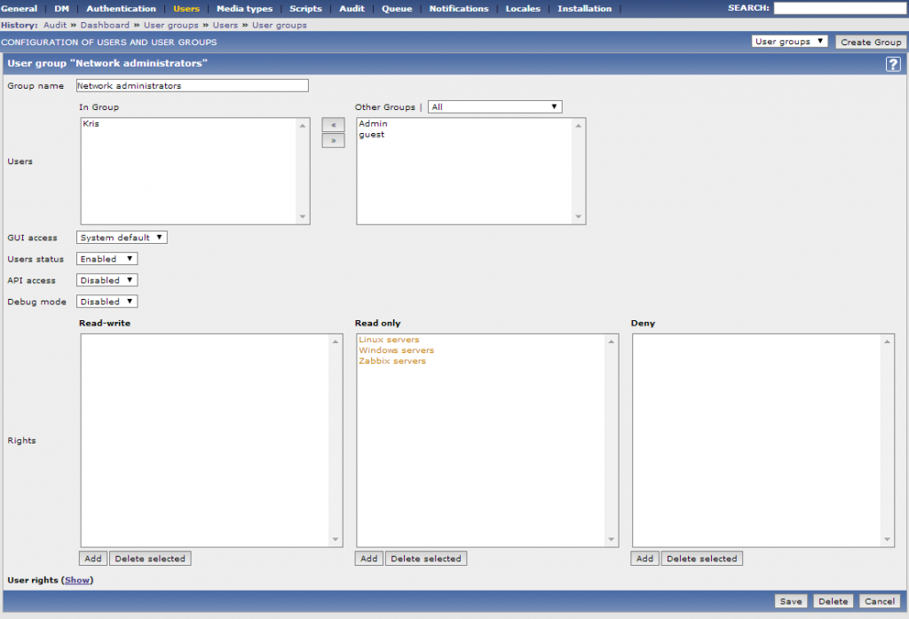Open the GUI access dropdown

pyautogui.click(x=122, y=238)
